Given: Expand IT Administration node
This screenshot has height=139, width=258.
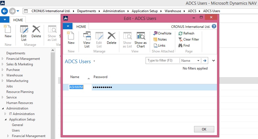Looking at the screenshot, I should (5, 114).
